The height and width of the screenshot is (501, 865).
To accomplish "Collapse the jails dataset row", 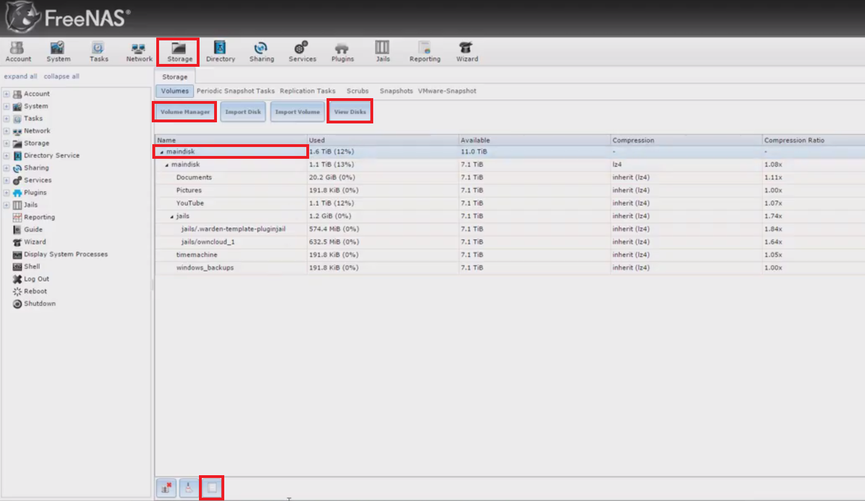I will (x=172, y=217).
